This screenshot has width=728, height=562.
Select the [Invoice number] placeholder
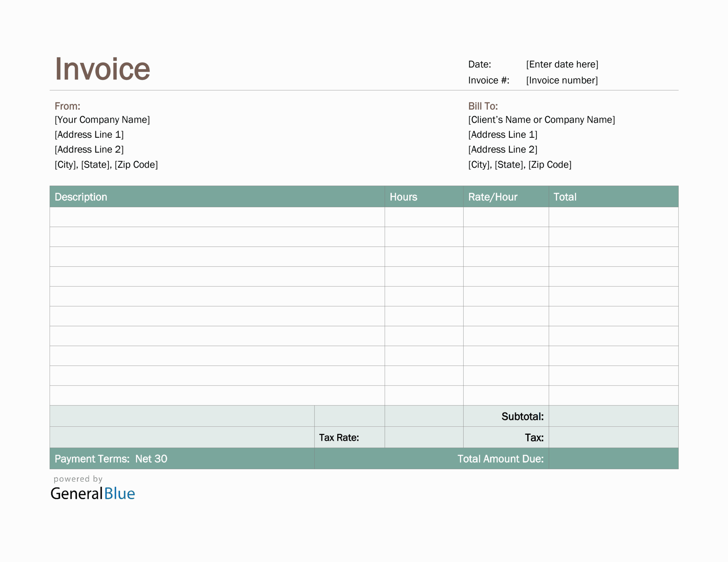561,80
